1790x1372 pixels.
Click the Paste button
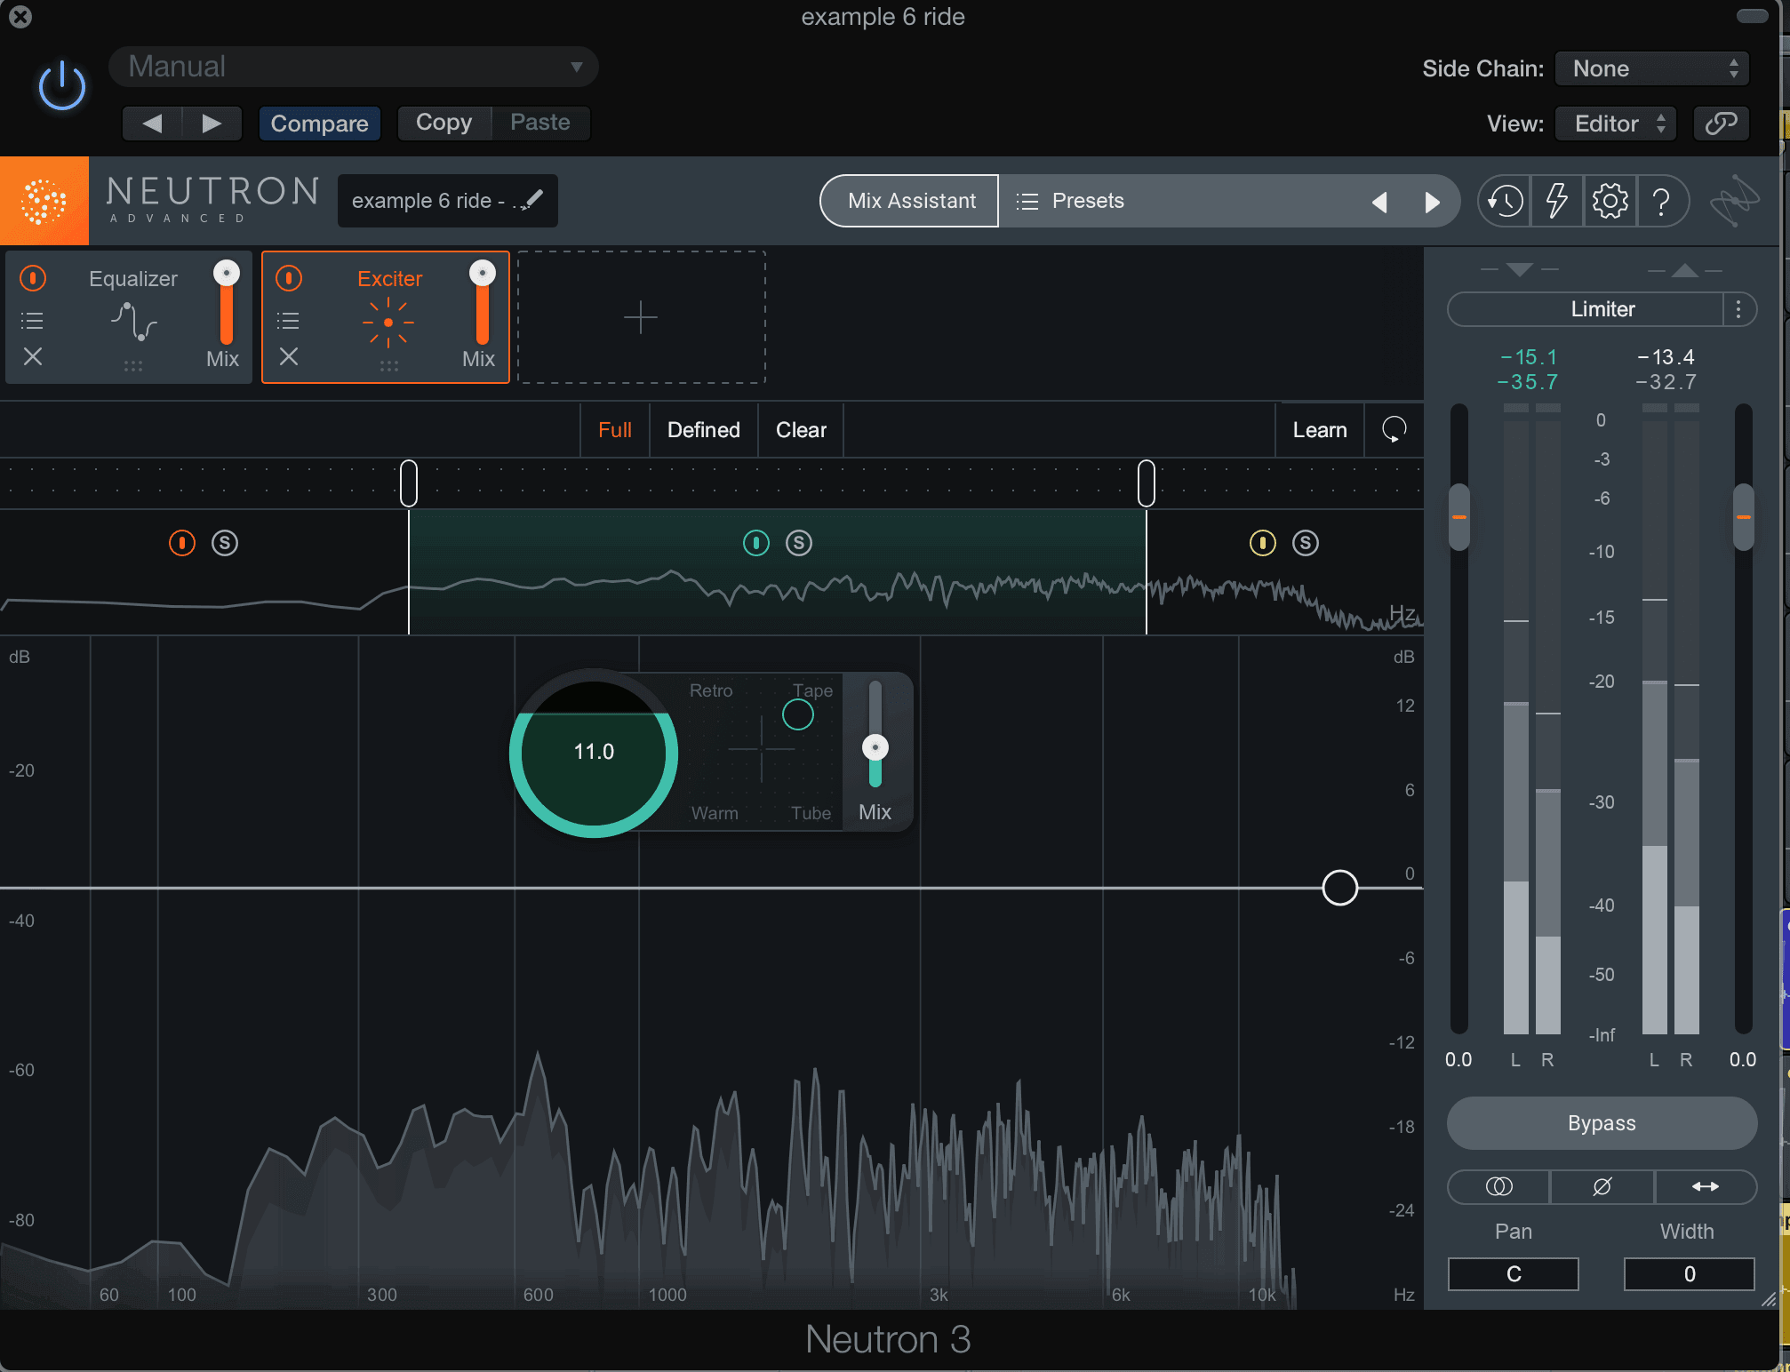(x=540, y=123)
